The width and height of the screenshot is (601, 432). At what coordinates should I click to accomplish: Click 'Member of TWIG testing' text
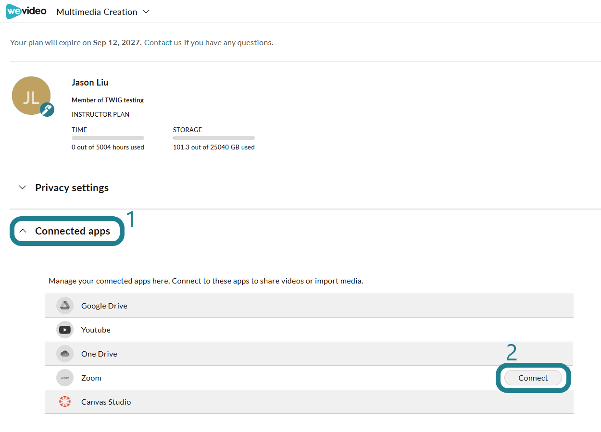tap(108, 100)
